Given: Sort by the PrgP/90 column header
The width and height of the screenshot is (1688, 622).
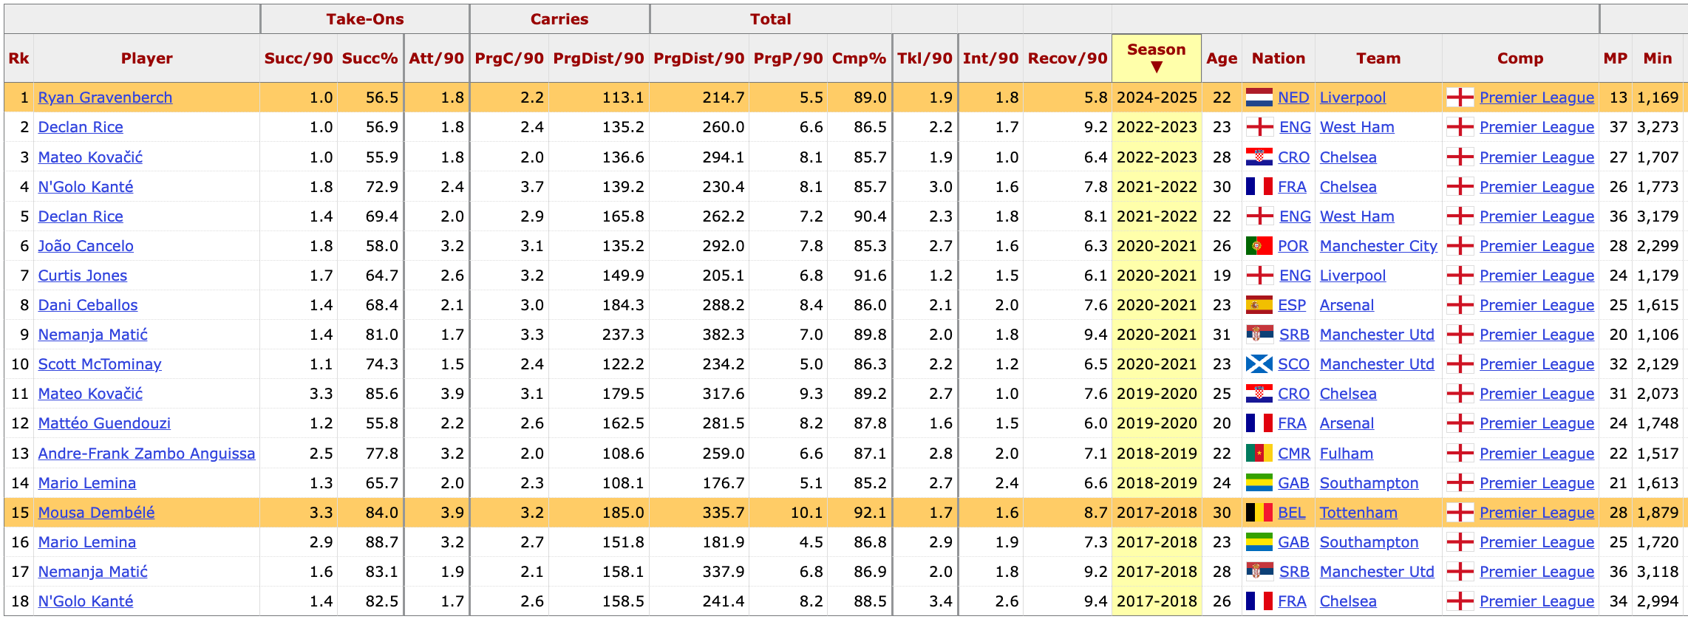Looking at the screenshot, I should [x=788, y=58].
